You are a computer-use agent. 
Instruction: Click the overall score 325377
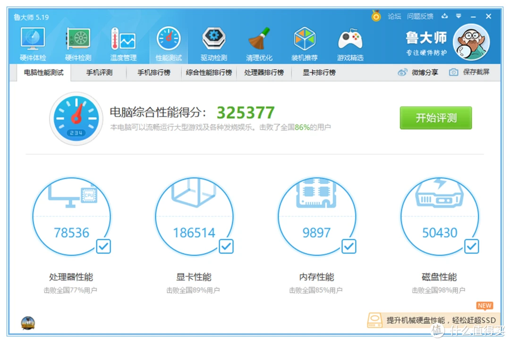tap(246, 113)
